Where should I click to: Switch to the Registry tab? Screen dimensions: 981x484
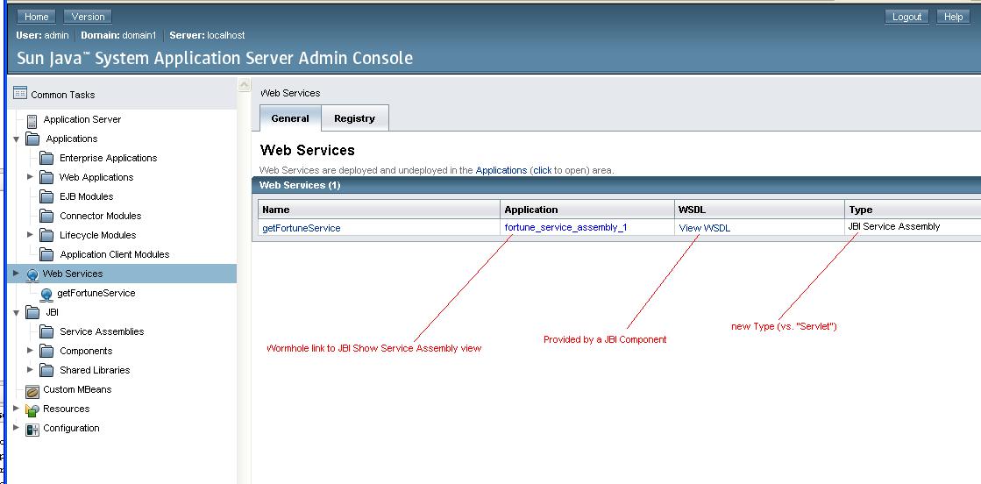[354, 118]
